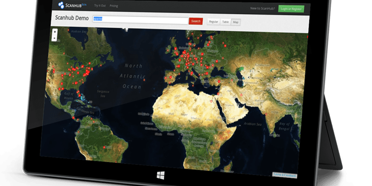Click a red host marker in Spain

point(170,77)
